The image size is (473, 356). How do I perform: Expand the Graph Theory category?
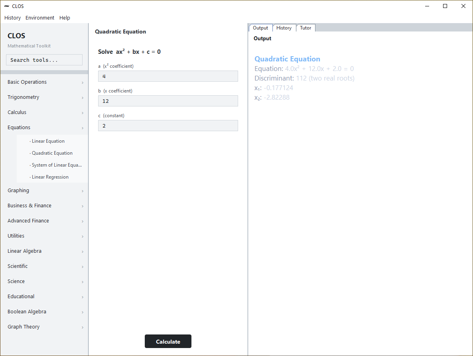pos(45,327)
